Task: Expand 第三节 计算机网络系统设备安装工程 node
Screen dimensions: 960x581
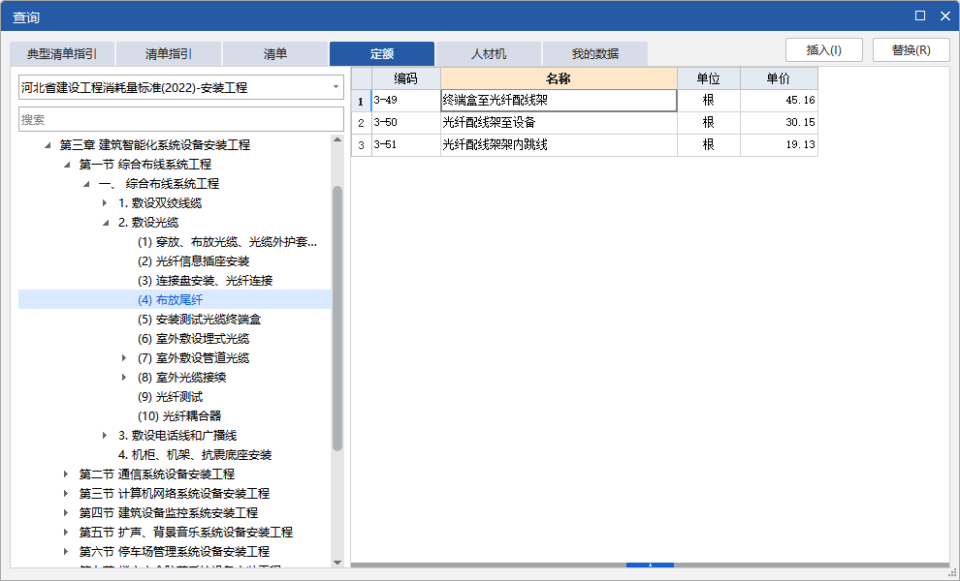Action: click(x=66, y=494)
